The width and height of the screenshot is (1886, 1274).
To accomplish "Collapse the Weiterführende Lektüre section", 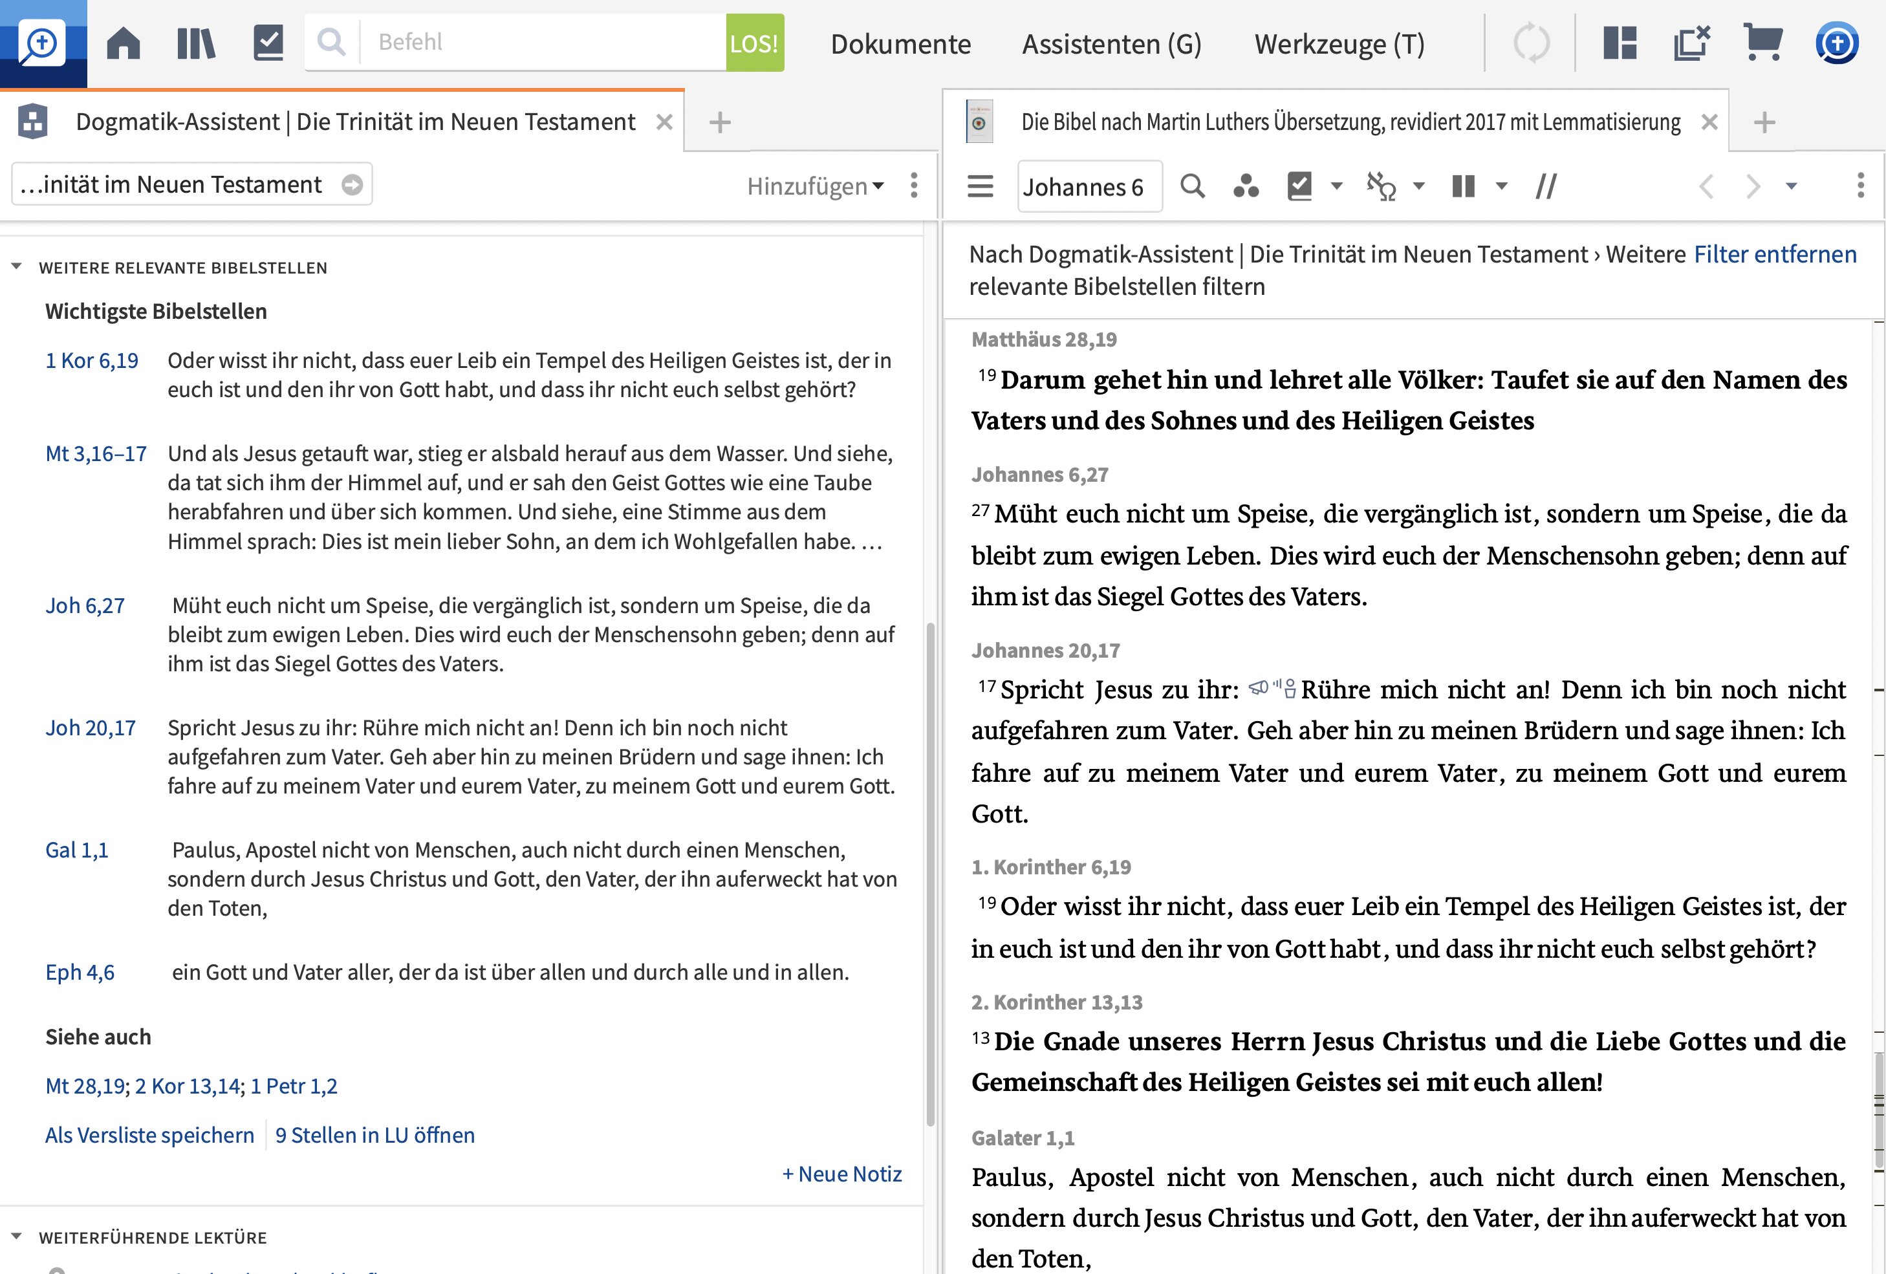I will click(x=16, y=1236).
